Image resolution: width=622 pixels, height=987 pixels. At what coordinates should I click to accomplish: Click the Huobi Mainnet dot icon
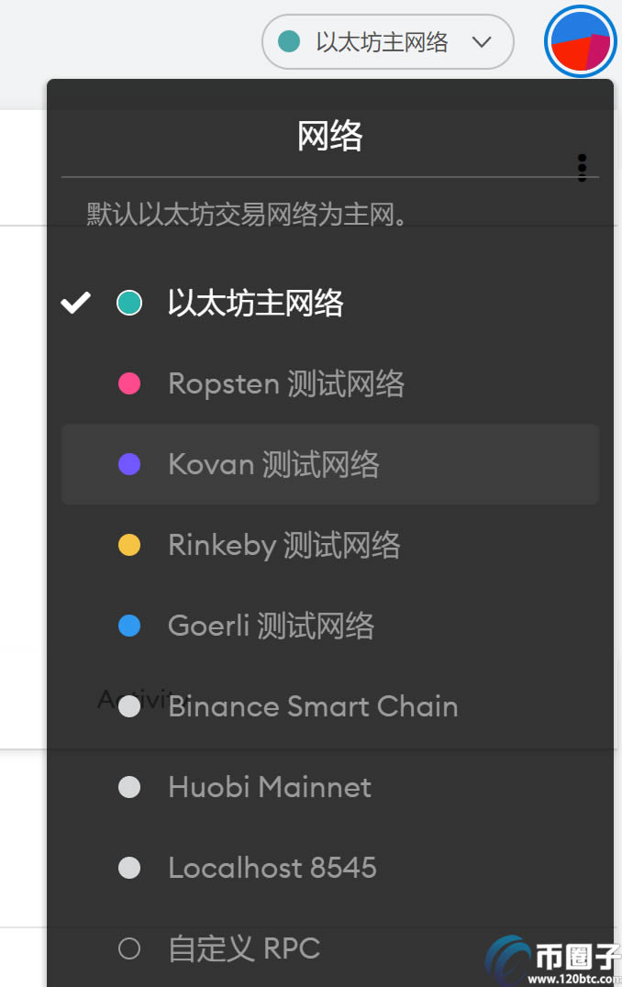click(x=129, y=787)
